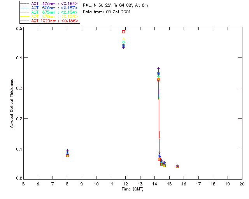Click the x-axis tick label 8
The width and height of the screenshot is (249, 199).
[67, 184]
